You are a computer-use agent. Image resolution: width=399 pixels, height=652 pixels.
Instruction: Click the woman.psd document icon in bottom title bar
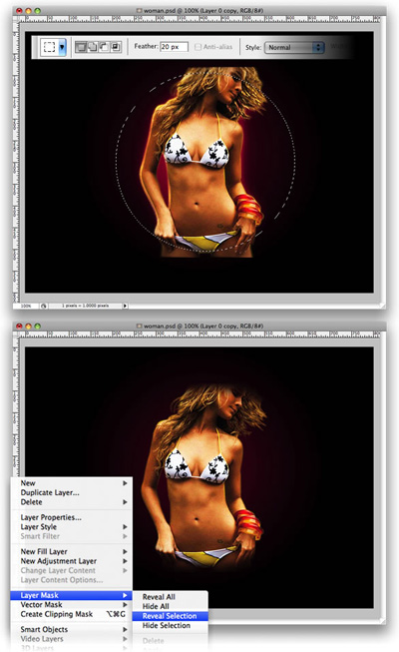point(140,326)
